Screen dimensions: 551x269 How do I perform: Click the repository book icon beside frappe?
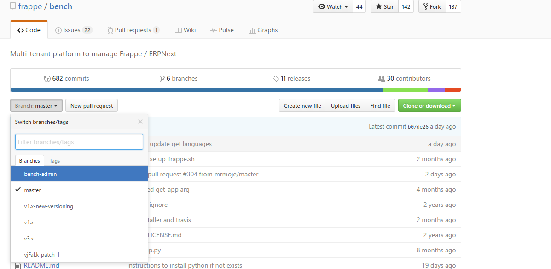tap(13, 6)
